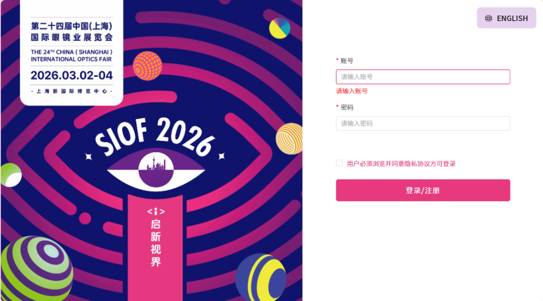Click the orange dotted sphere near the top
Screen dimensions: 543x301
pyautogui.click(x=147, y=65)
